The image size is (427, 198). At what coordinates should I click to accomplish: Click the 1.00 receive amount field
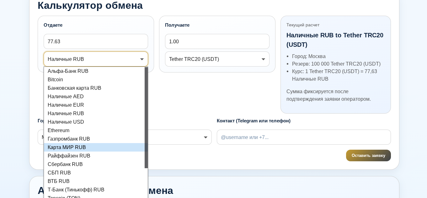click(x=217, y=41)
